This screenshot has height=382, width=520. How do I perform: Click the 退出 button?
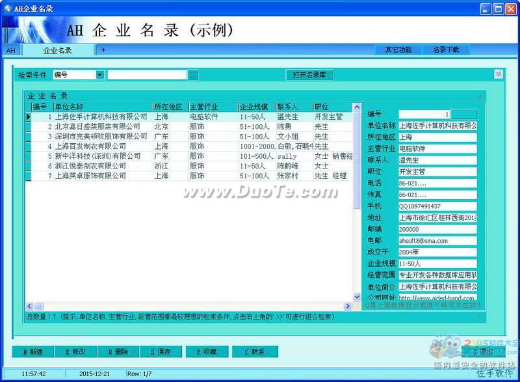click(x=483, y=351)
